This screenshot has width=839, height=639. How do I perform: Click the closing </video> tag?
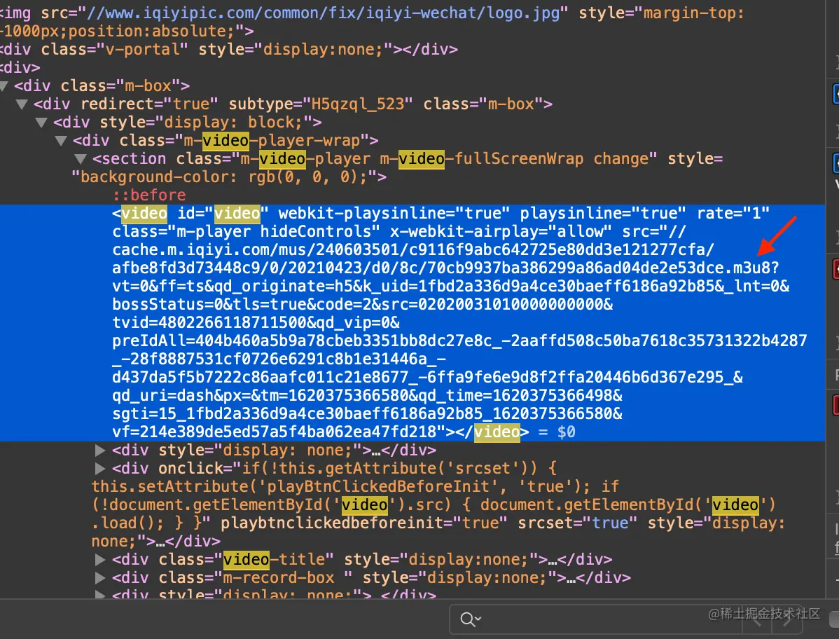[x=492, y=432]
